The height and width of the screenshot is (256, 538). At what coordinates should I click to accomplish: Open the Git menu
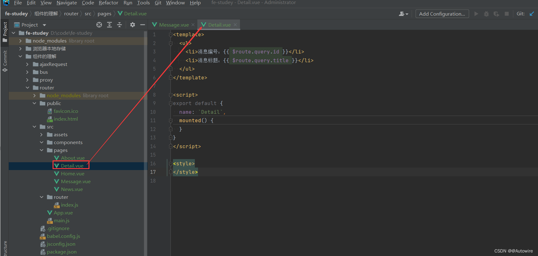point(158,3)
